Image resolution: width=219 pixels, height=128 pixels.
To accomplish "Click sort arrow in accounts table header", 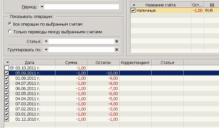I will click(x=133, y=5).
